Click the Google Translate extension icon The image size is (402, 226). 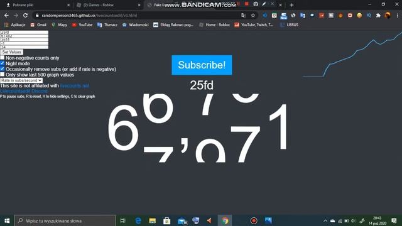coord(303,15)
